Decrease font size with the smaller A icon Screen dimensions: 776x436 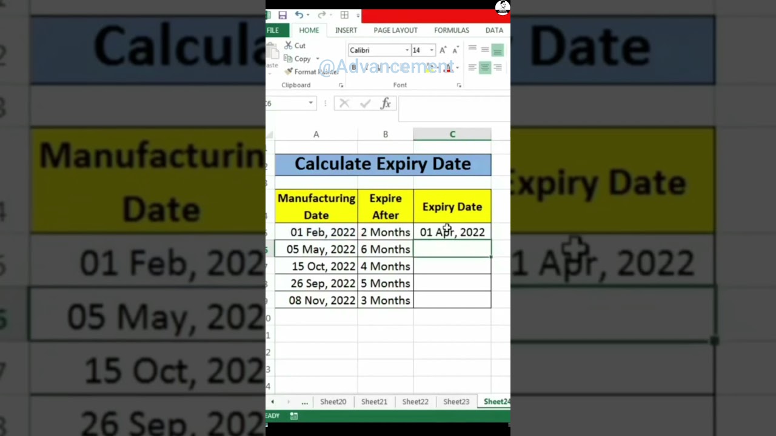tap(455, 50)
